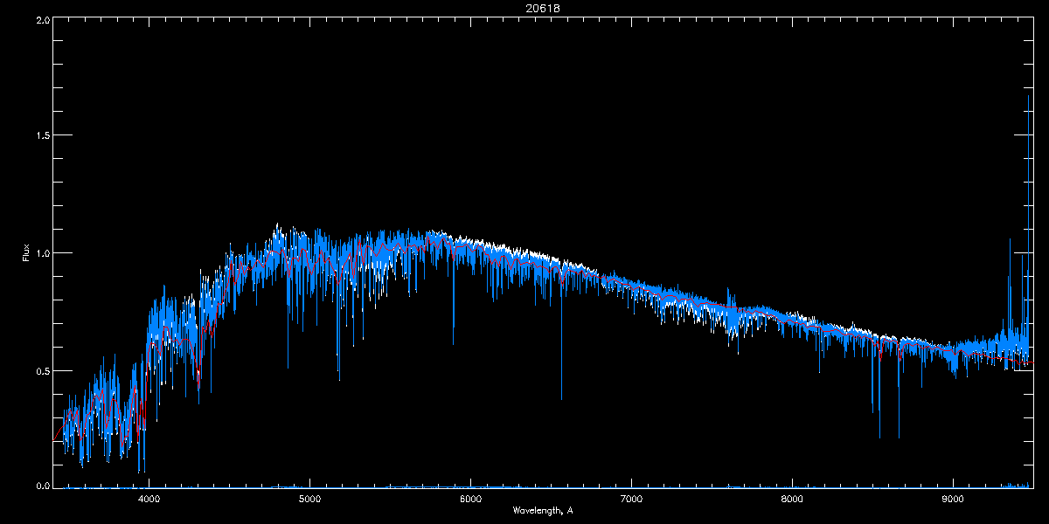Click the 8000 wavelength tick label
The height and width of the screenshot is (524, 1049).
pyautogui.click(x=792, y=500)
